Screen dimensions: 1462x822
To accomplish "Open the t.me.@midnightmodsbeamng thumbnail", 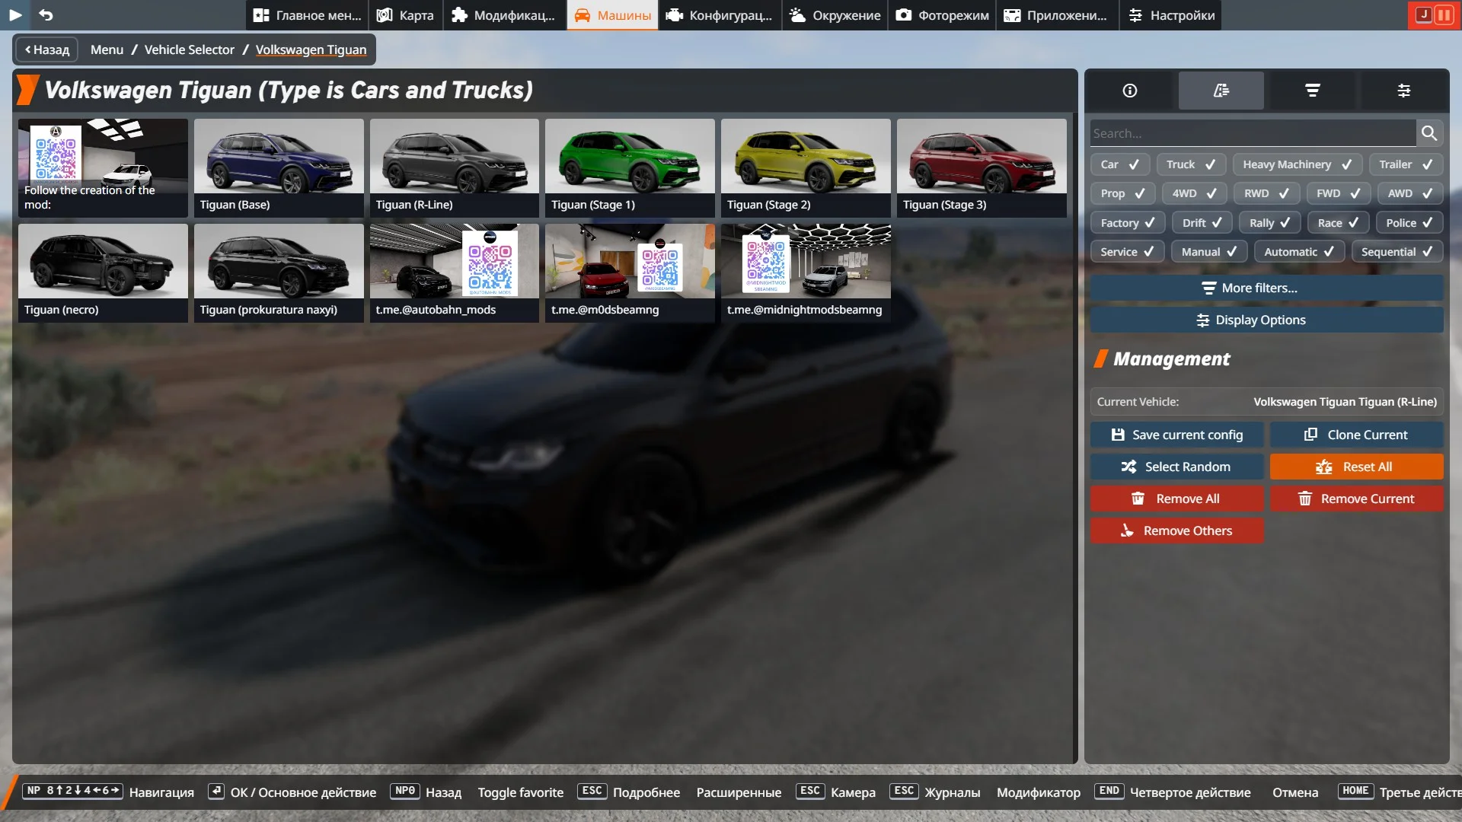I will click(806, 272).
